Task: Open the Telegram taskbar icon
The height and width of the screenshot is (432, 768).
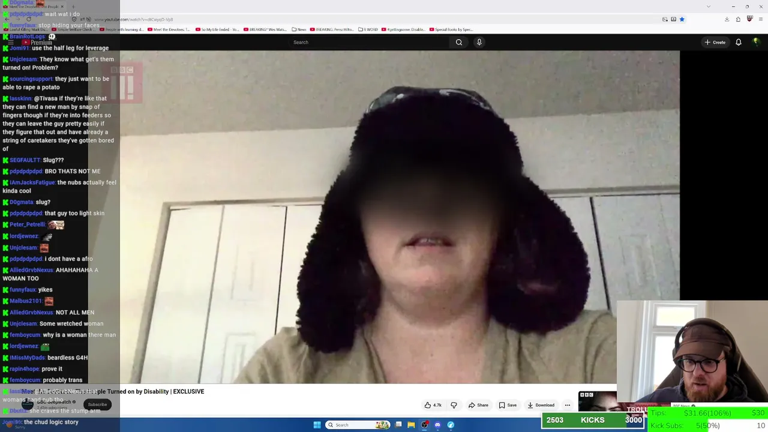Action: [451, 425]
